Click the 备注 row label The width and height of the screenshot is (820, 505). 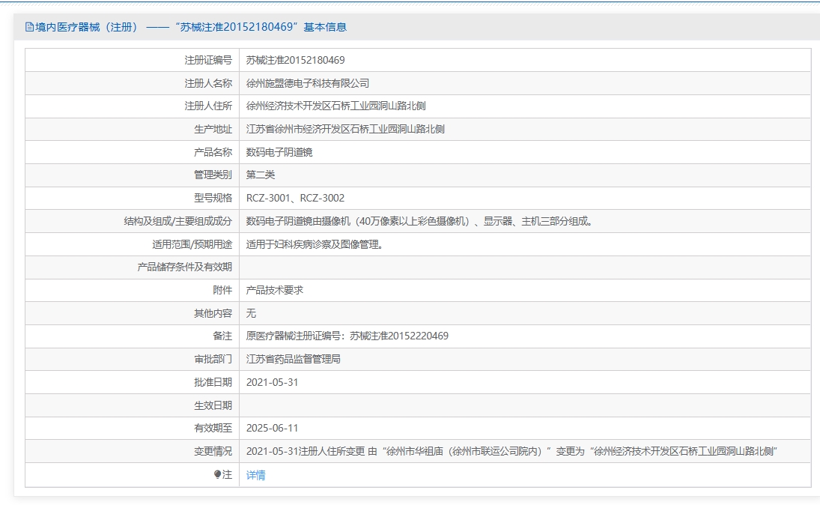(222, 336)
